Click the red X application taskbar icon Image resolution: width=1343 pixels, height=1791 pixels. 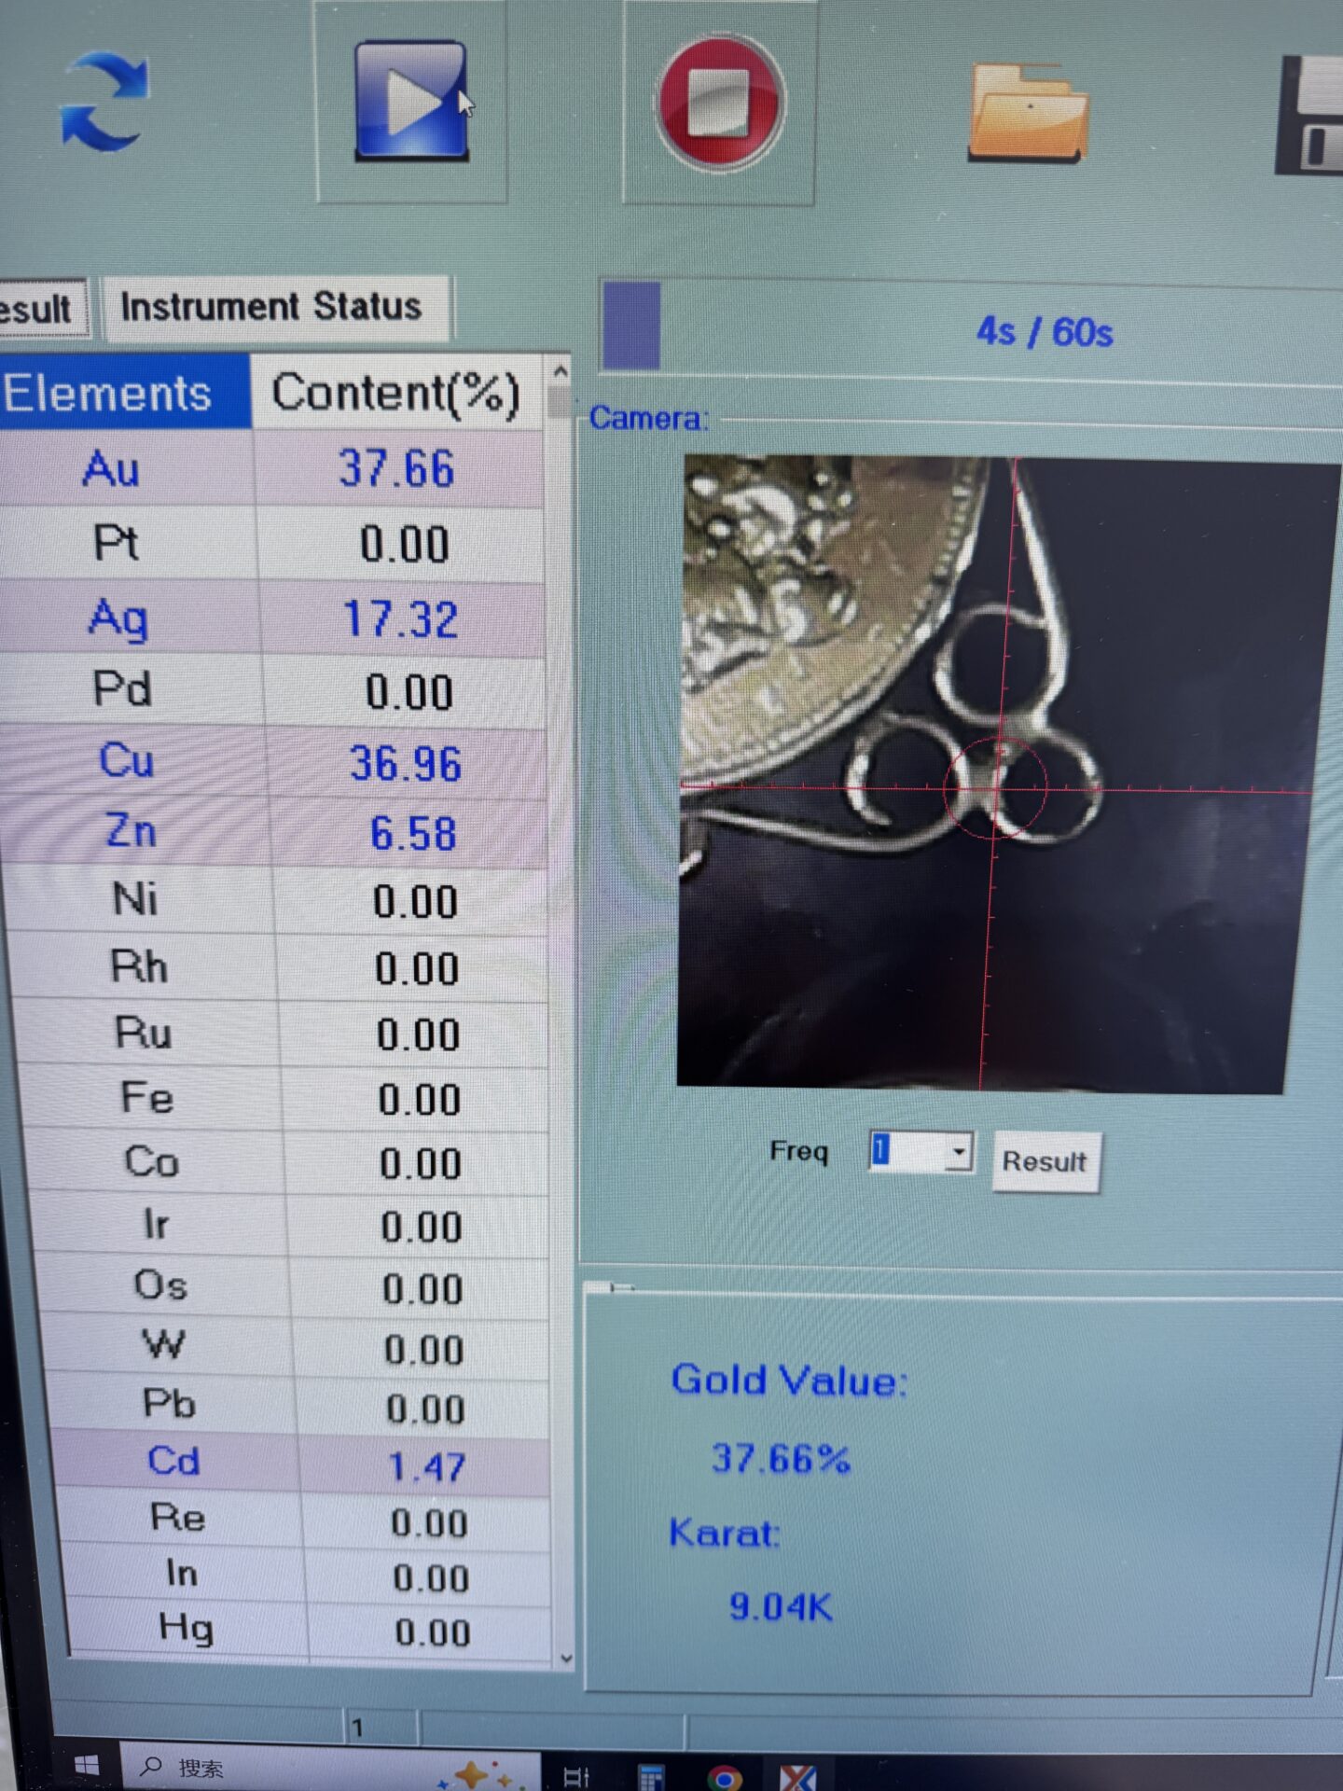pos(797,1777)
